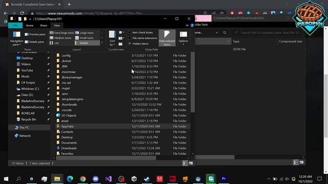Open taskbar search icon
328x184 pixels.
click(x=18, y=179)
